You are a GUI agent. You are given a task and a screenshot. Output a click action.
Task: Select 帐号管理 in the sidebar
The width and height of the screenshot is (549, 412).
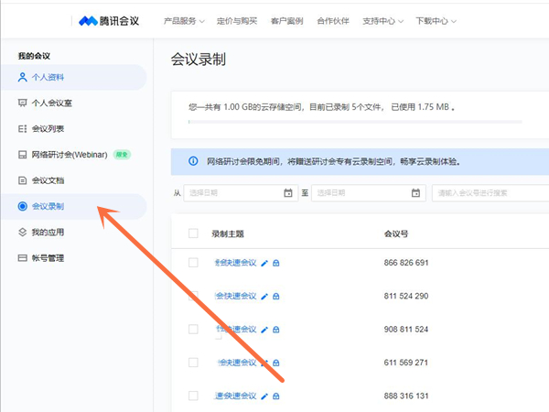(x=47, y=258)
